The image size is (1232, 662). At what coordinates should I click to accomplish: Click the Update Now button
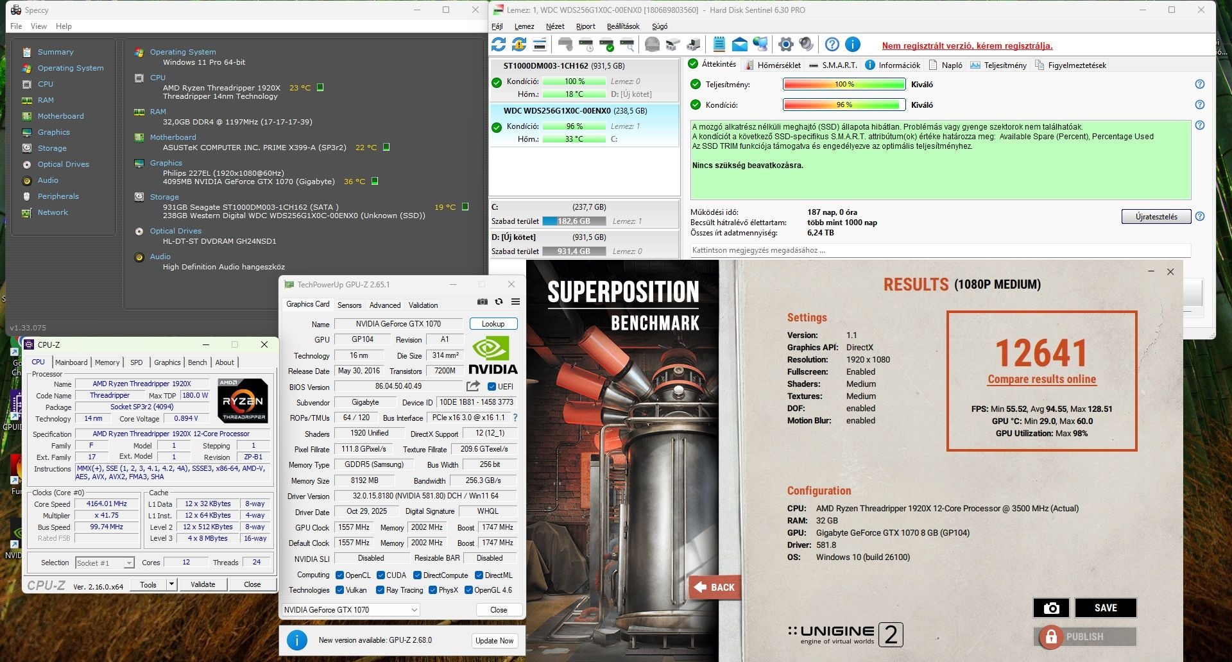point(495,641)
